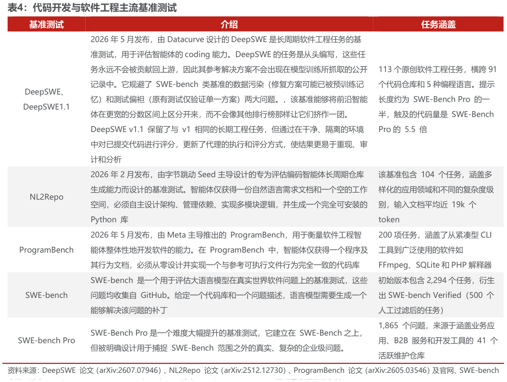Click the line 能够解决该问题的补丁
Image resolution: width=507 pixels, height=382 pixels.
129,310
